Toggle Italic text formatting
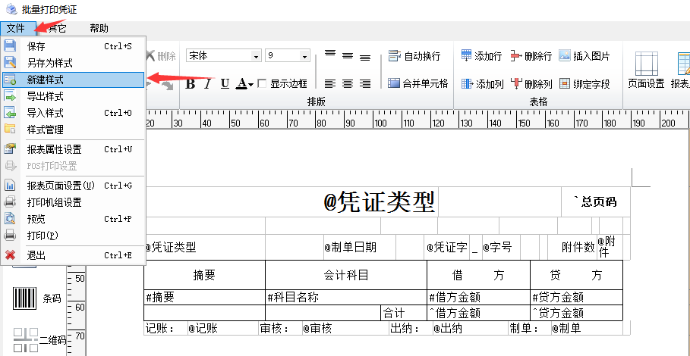The width and height of the screenshot is (690, 356). pyautogui.click(x=207, y=83)
